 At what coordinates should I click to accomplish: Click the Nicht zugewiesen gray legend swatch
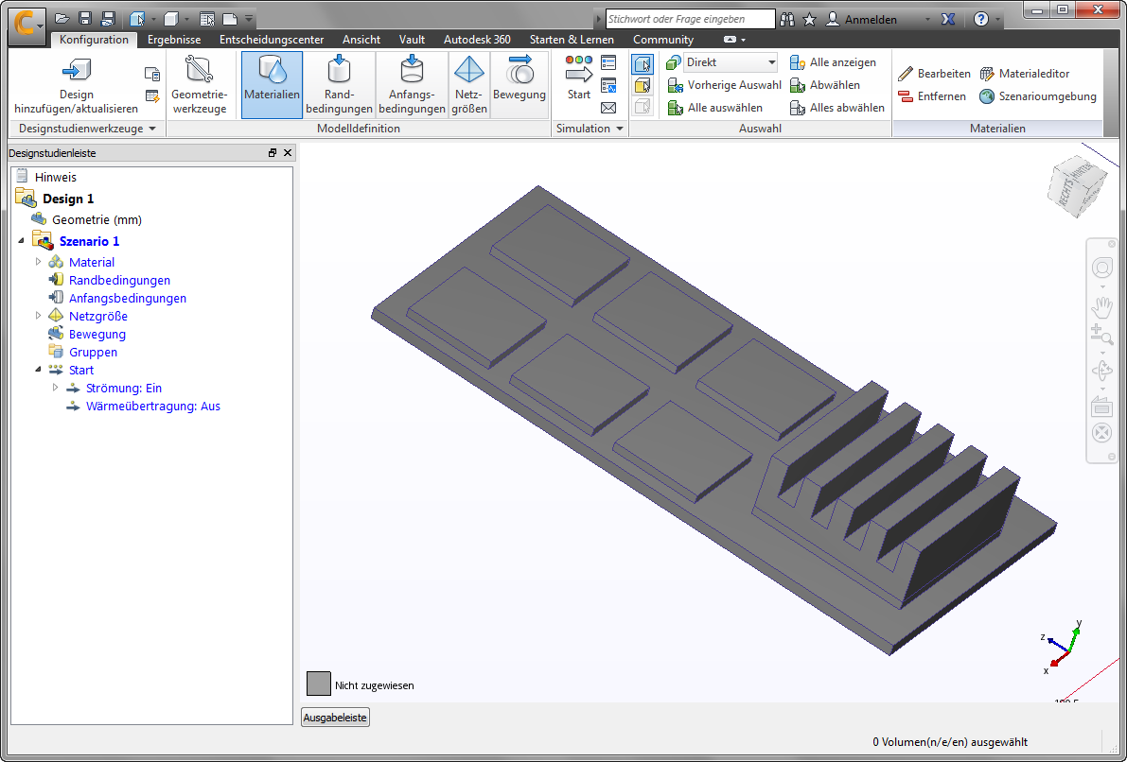coord(318,684)
